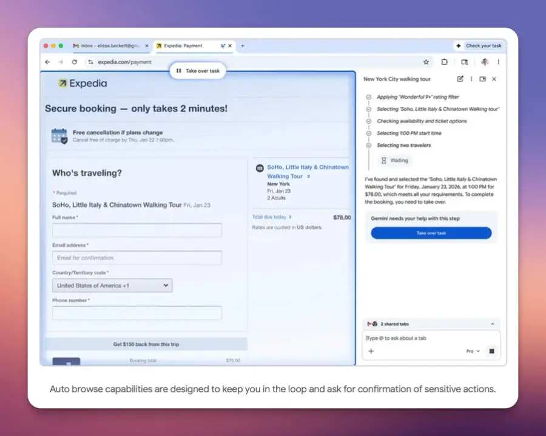Add attachment with the plus icon
This screenshot has width=546, height=436.
click(371, 351)
